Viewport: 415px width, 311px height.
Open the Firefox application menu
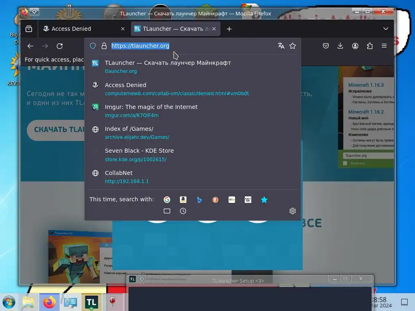click(384, 46)
